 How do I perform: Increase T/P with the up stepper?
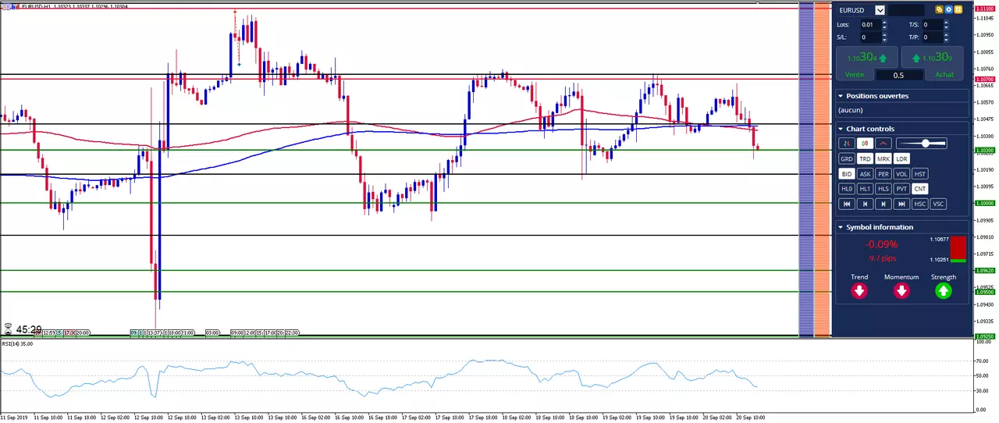pyautogui.click(x=946, y=34)
